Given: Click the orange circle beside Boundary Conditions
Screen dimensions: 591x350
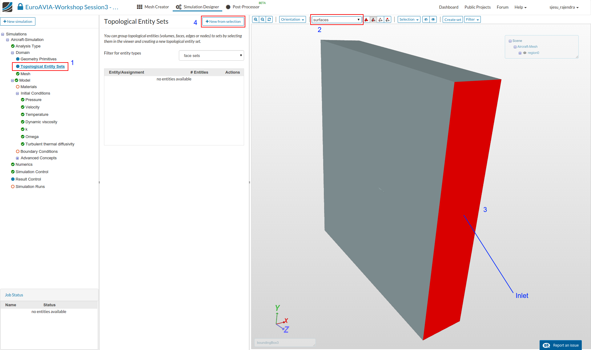Looking at the screenshot, I should pyautogui.click(x=18, y=152).
